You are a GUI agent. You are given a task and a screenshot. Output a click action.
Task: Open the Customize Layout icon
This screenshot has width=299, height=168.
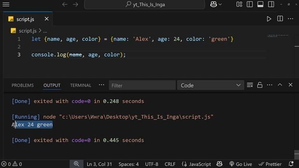(x=239, y=4)
